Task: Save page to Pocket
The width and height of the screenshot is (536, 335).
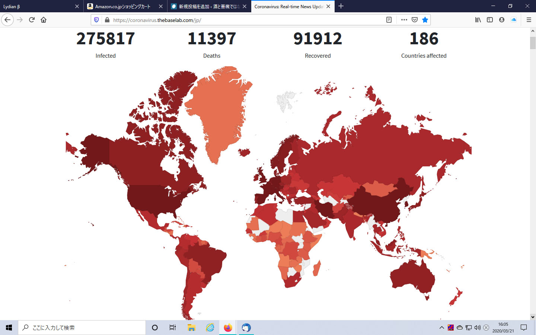Action: tap(414, 20)
